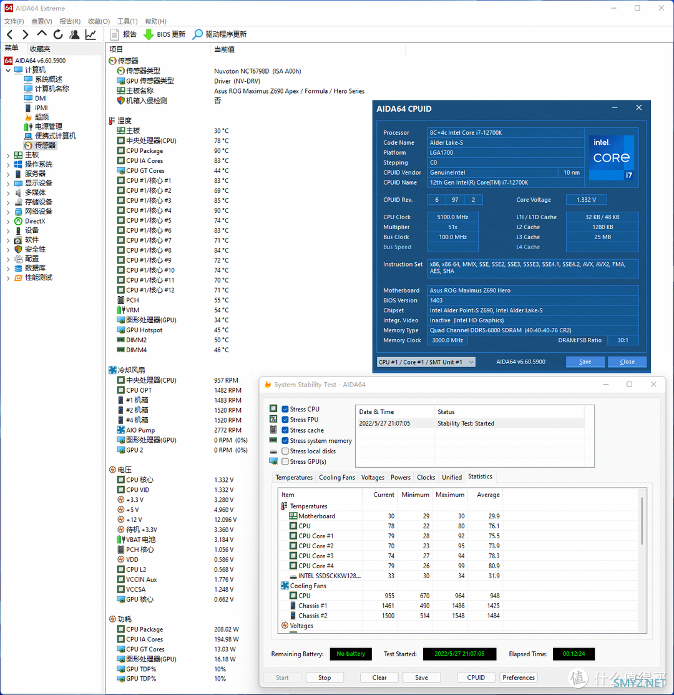The width and height of the screenshot is (674, 695).
Task: Uncheck the Stress system memory checkbox
Action: click(x=285, y=441)
